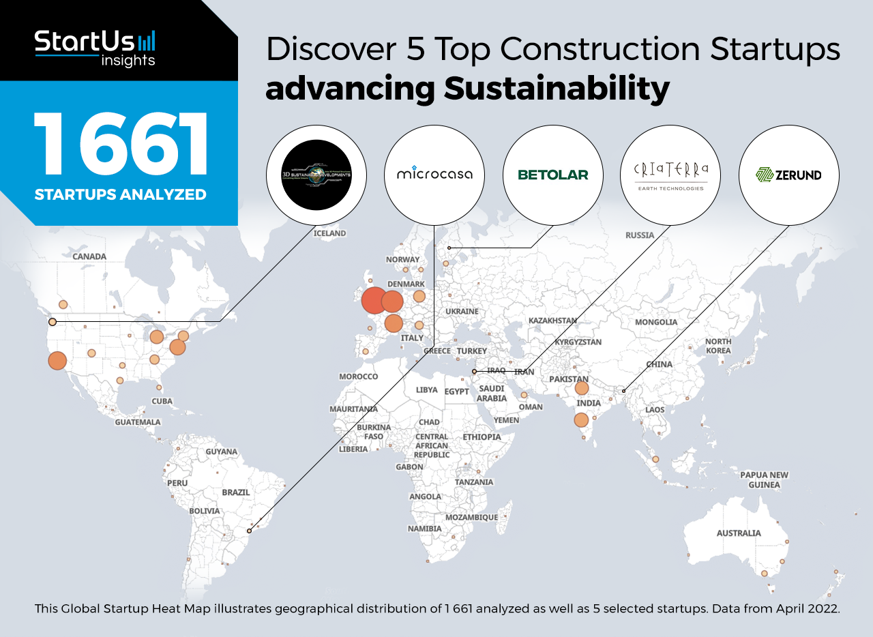Click the ETHIOPIA country label

coord(482,437)
